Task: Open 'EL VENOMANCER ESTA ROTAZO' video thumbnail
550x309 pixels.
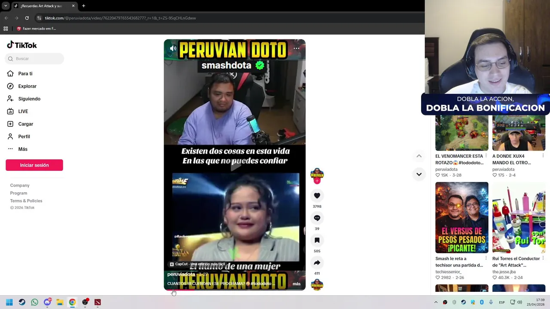Action: click(x=461, y=133)
